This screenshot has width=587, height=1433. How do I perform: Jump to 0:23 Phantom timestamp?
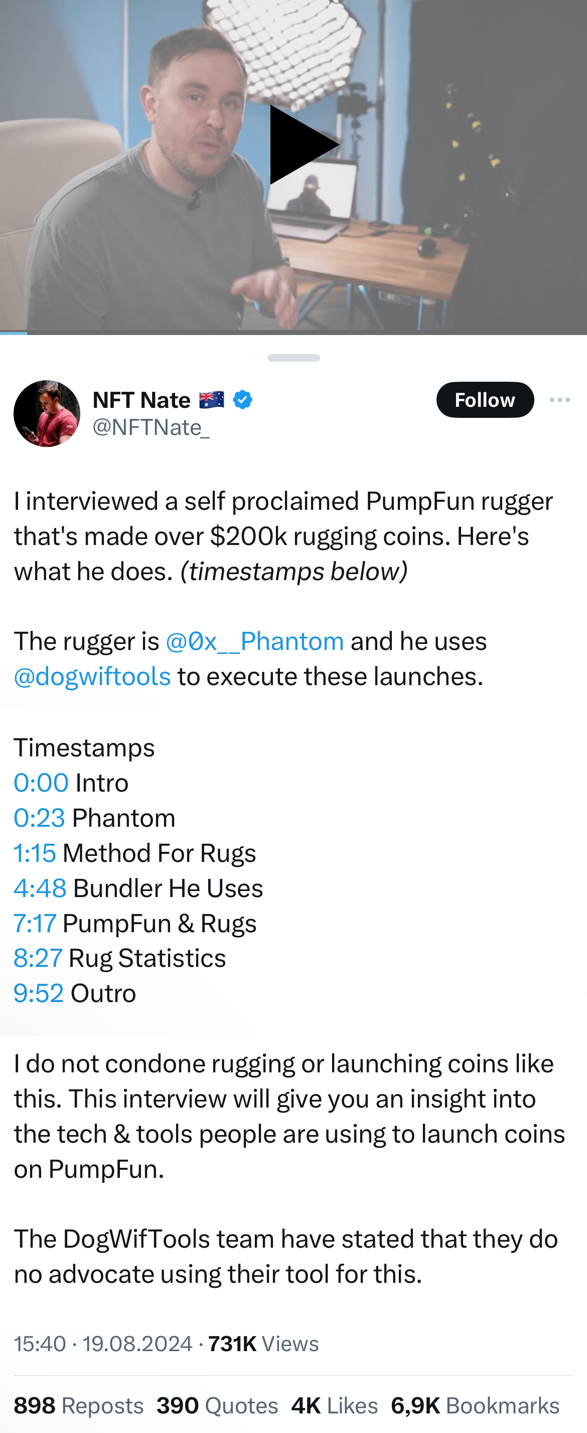click(x=40, y=818)
